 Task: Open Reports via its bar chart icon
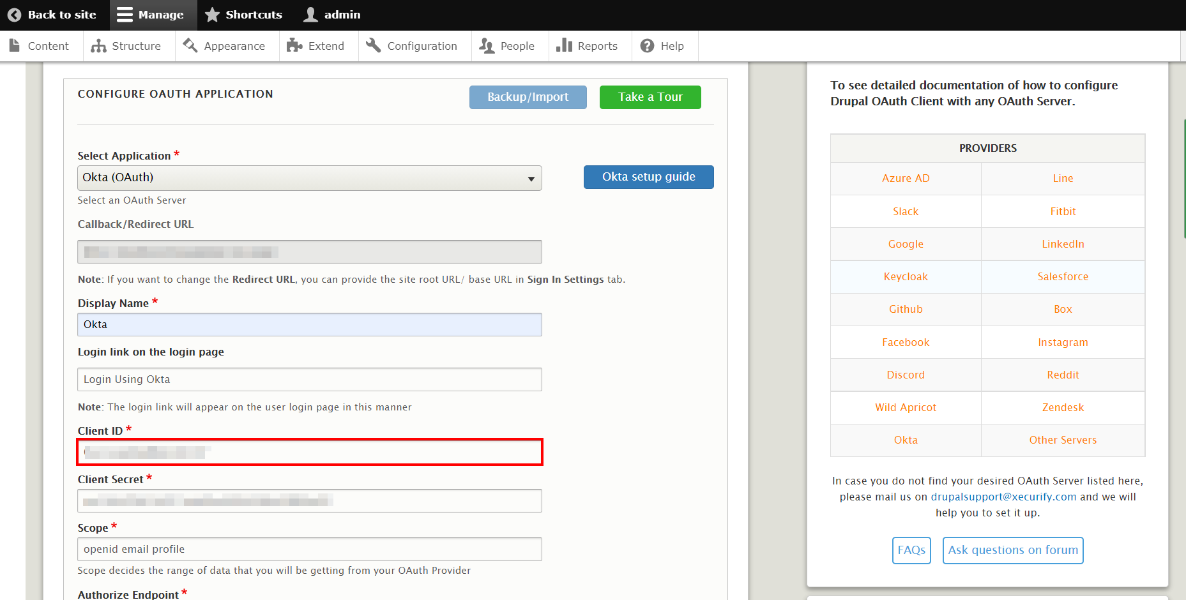564,46
